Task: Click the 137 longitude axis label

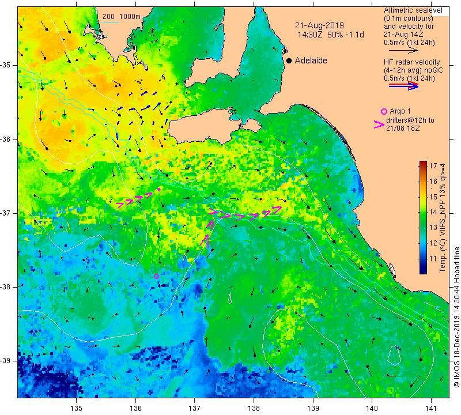Action: point(195,409)
